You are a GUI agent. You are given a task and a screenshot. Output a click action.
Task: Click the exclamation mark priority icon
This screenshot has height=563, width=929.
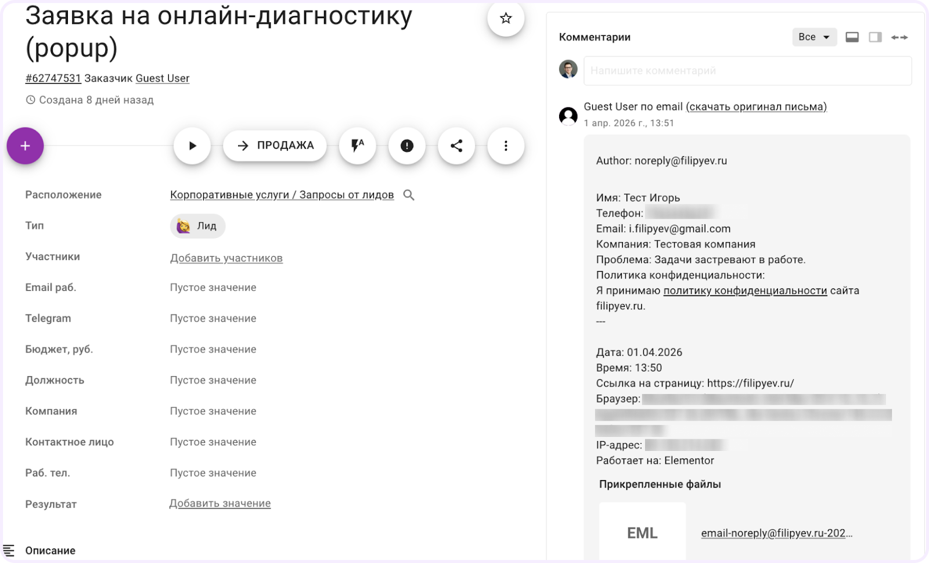407,146
